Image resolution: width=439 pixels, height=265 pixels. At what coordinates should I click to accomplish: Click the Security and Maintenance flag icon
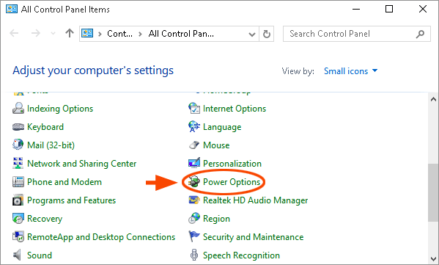pyautogui.click(x=194, y=236)
